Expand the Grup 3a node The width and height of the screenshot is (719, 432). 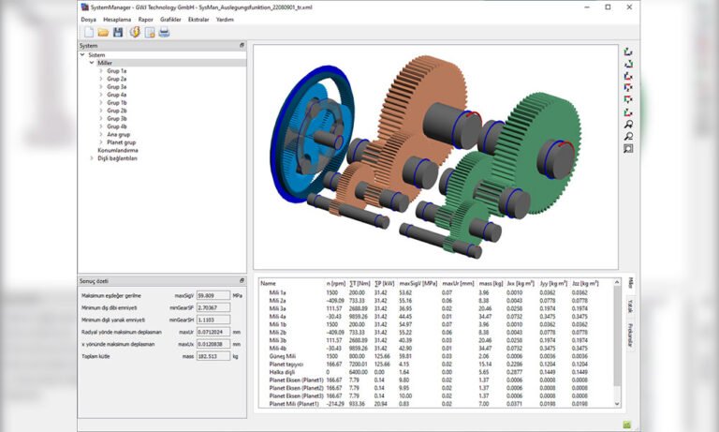click(101, 86)
